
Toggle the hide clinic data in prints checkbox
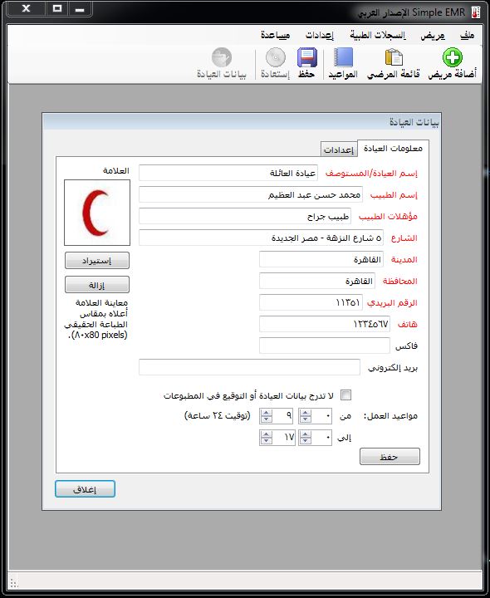coord(345,395)
